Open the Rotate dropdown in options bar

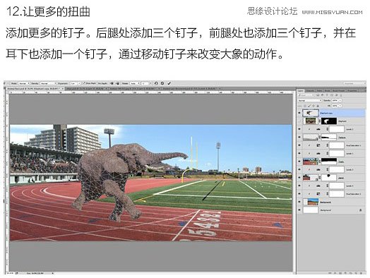click(134, 83)
